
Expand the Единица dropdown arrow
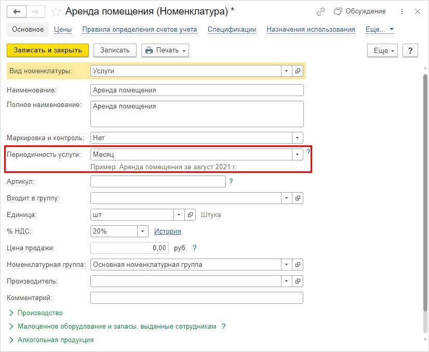click(x=179, y=215)
